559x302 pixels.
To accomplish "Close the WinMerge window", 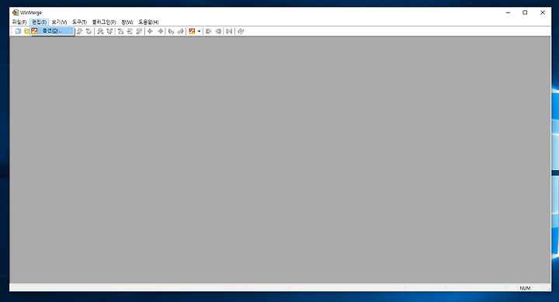I will pos(542,12).
